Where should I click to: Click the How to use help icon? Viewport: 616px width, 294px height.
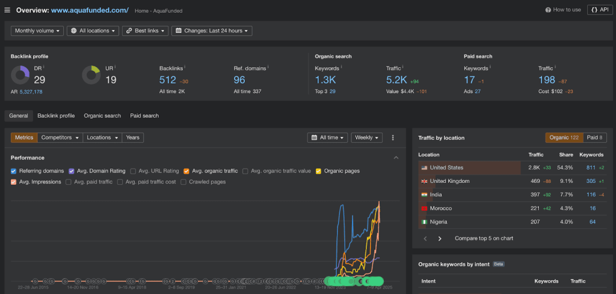pyautogui.click(x=548, y=10)
